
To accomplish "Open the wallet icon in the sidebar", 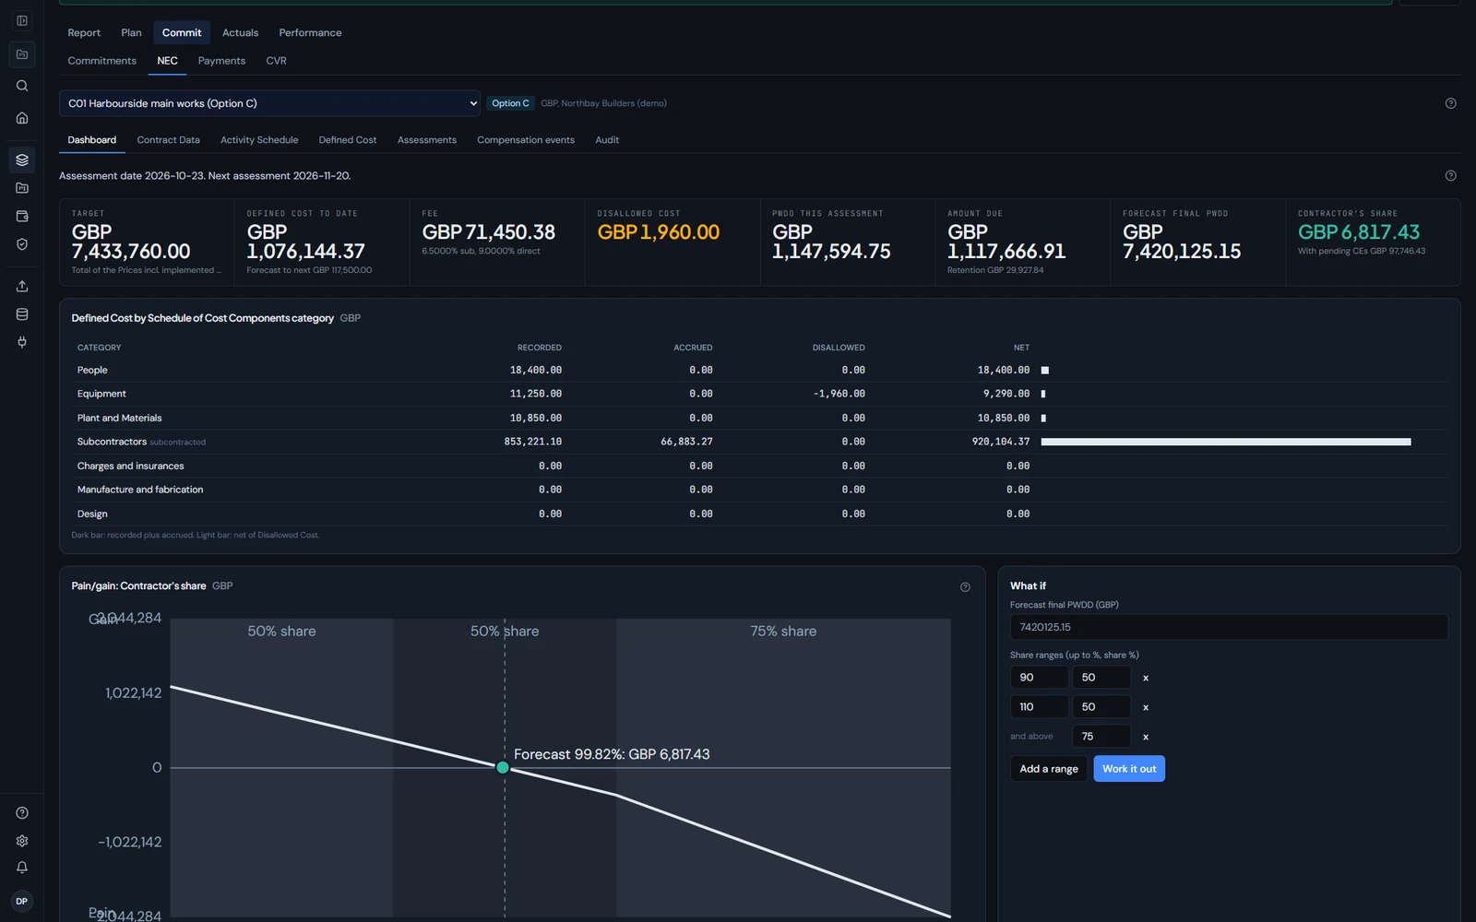I will point(22,217).
